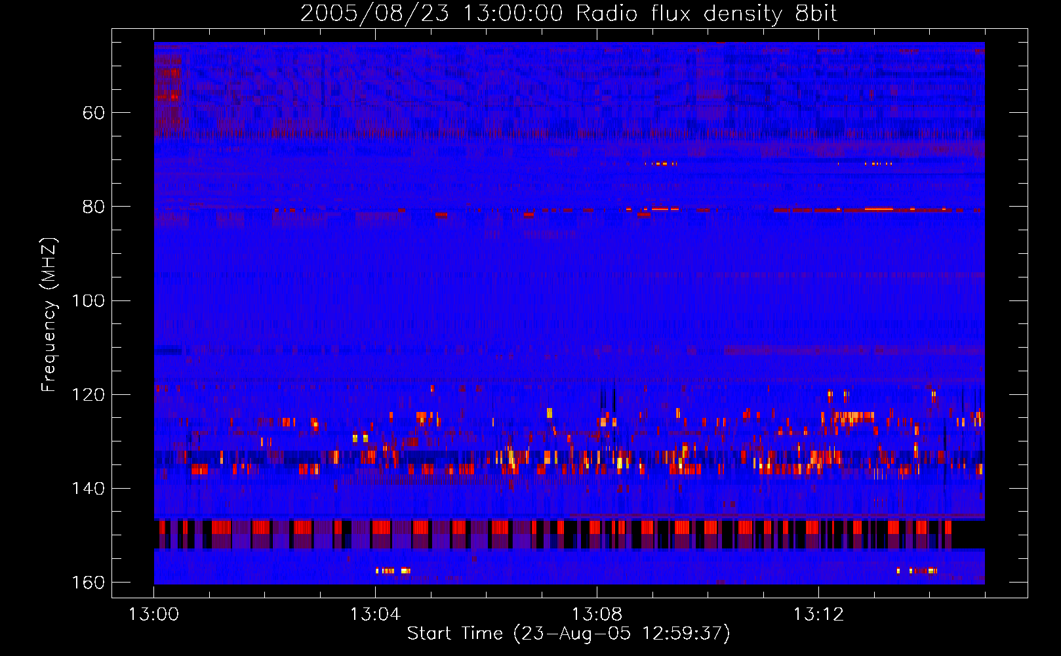
Task: Click the "Start Time (23-Aug-05 12:59:37)" x-axis label
Action: (x=569, y=634)
